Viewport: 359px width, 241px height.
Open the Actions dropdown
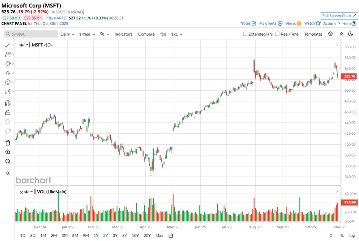click(x=331, y=23)
